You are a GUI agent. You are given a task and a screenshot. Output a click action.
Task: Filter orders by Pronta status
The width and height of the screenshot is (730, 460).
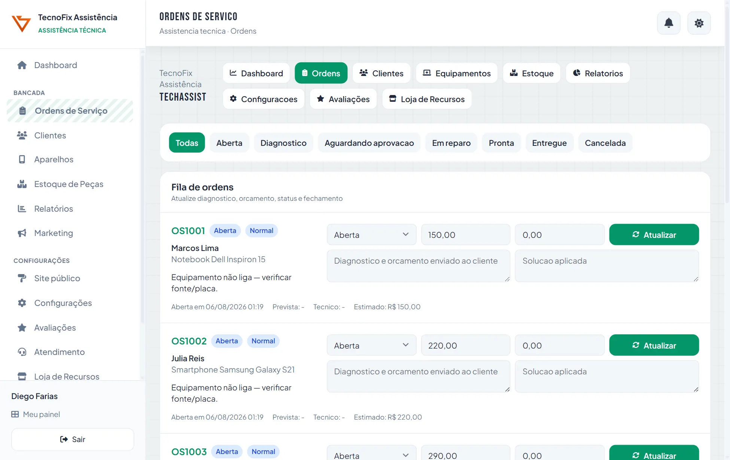click(501, 142)
